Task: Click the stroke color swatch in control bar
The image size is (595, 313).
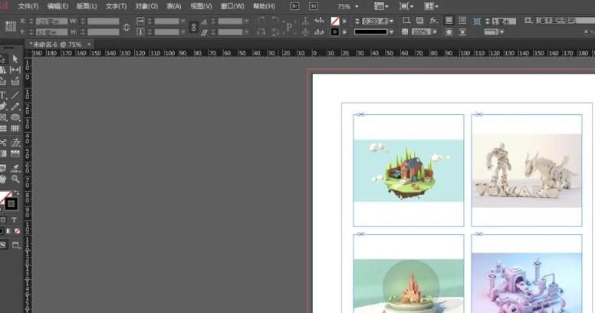Action: (335, 32)
